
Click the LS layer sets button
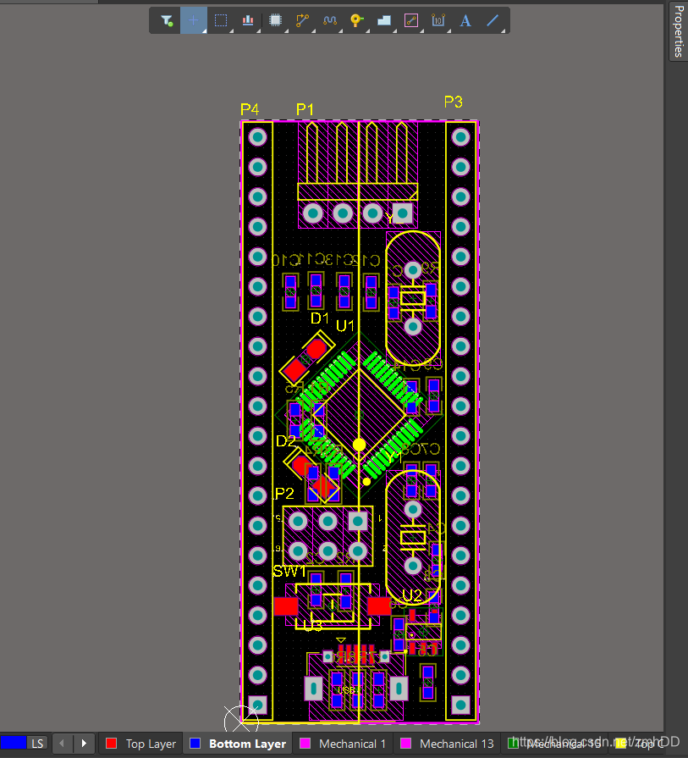(x=37, y=744)
